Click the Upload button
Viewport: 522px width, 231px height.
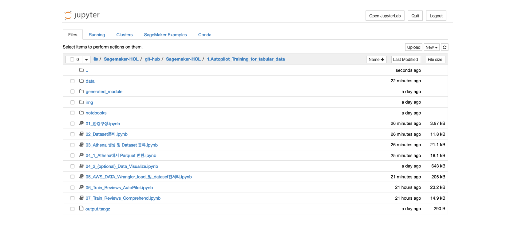413,47
